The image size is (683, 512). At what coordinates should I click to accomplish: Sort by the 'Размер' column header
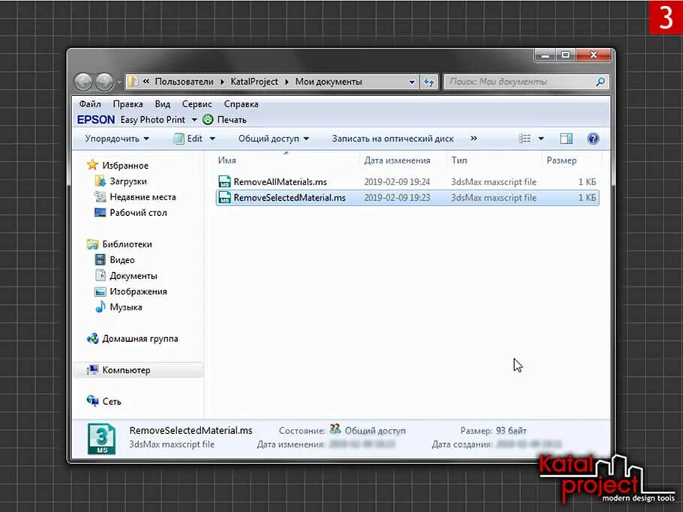pos(561,160)
